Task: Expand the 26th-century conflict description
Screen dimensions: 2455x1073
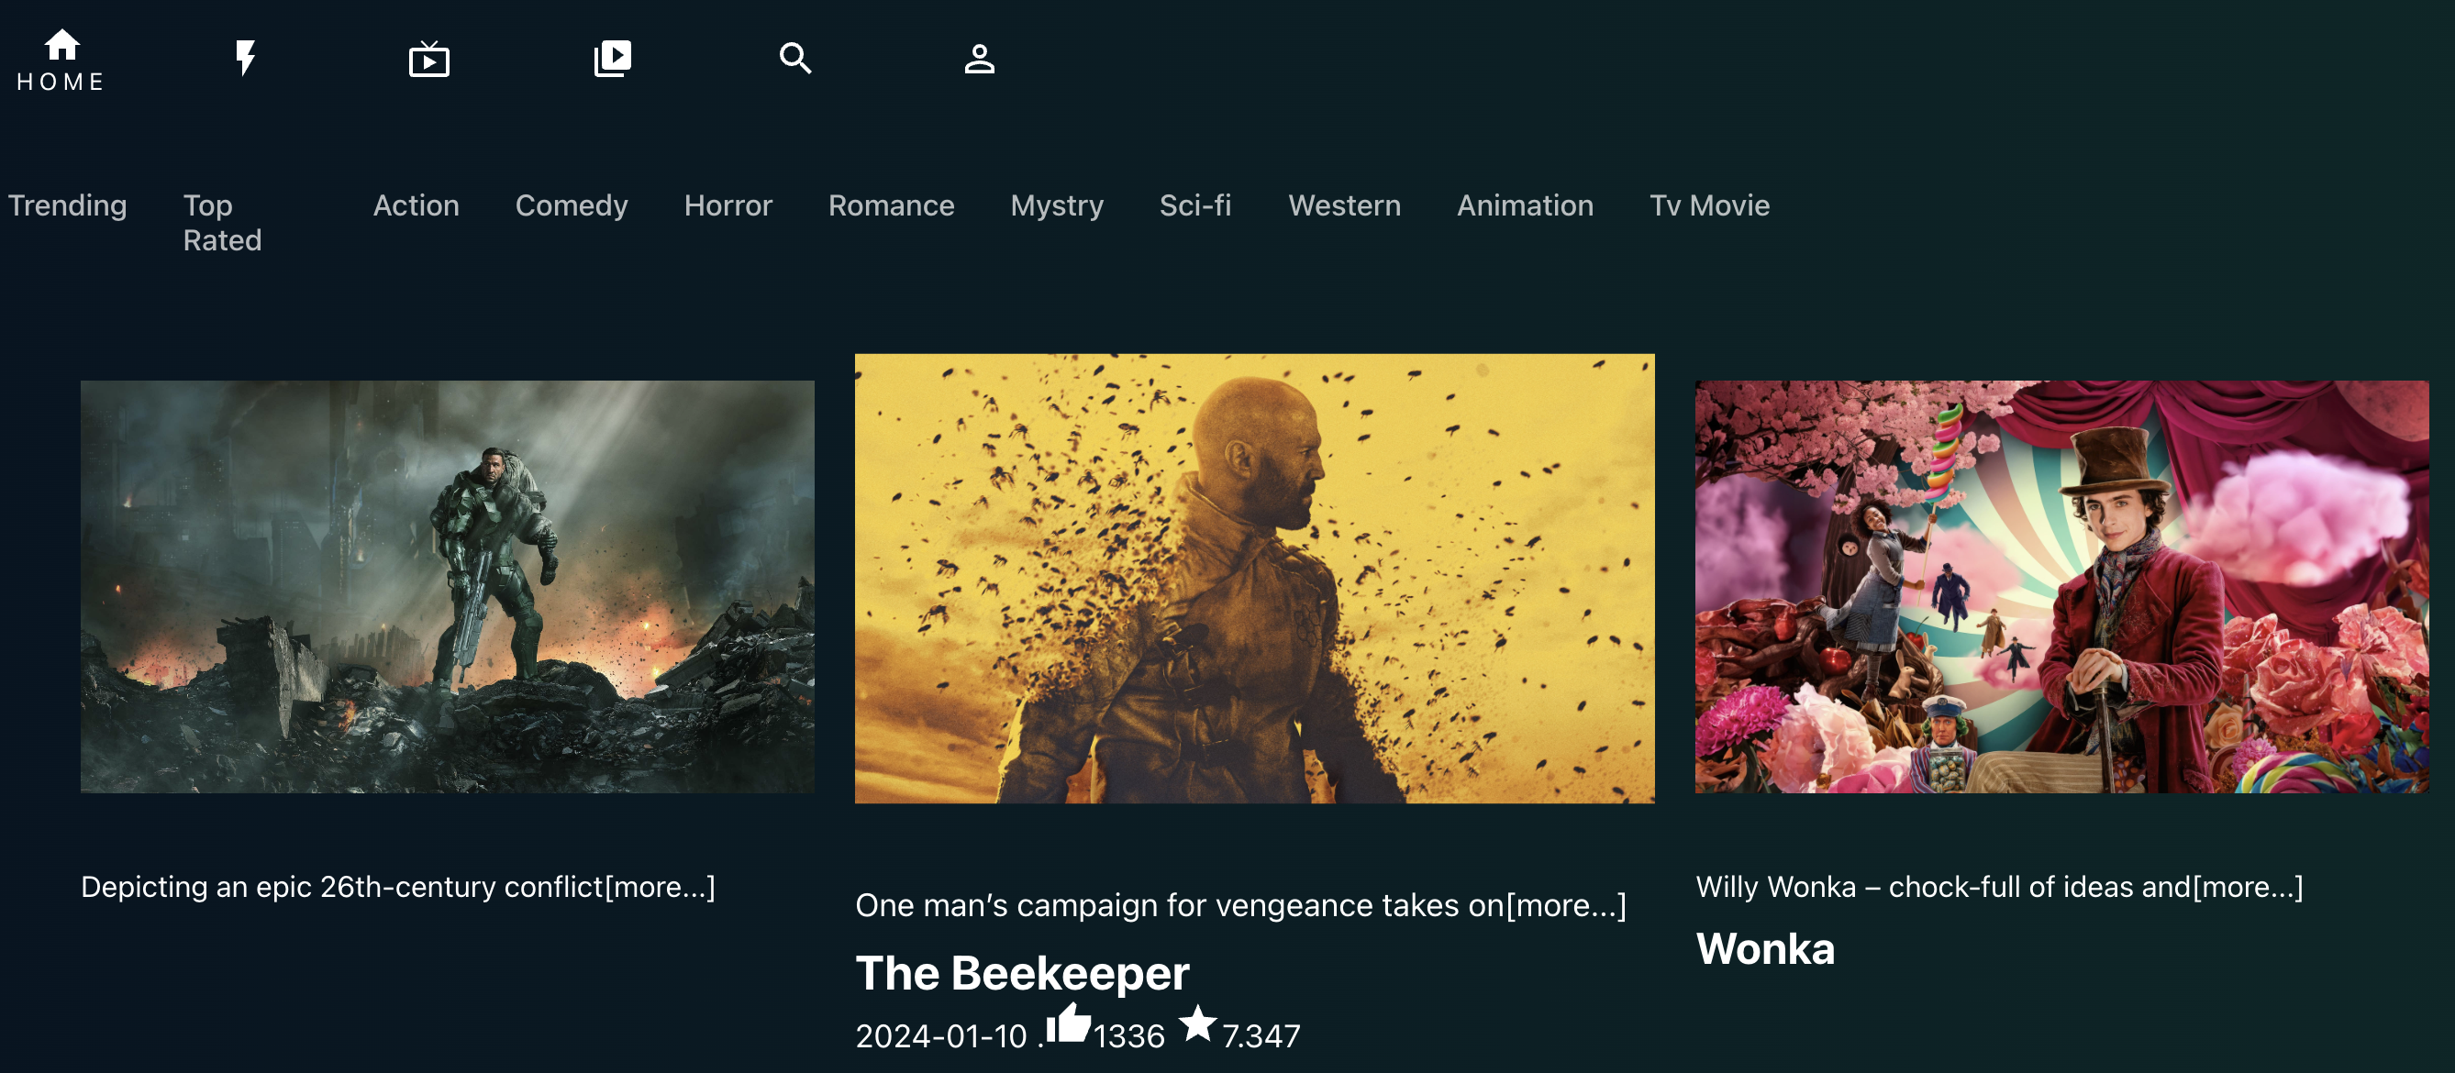Action: [398, 887]
